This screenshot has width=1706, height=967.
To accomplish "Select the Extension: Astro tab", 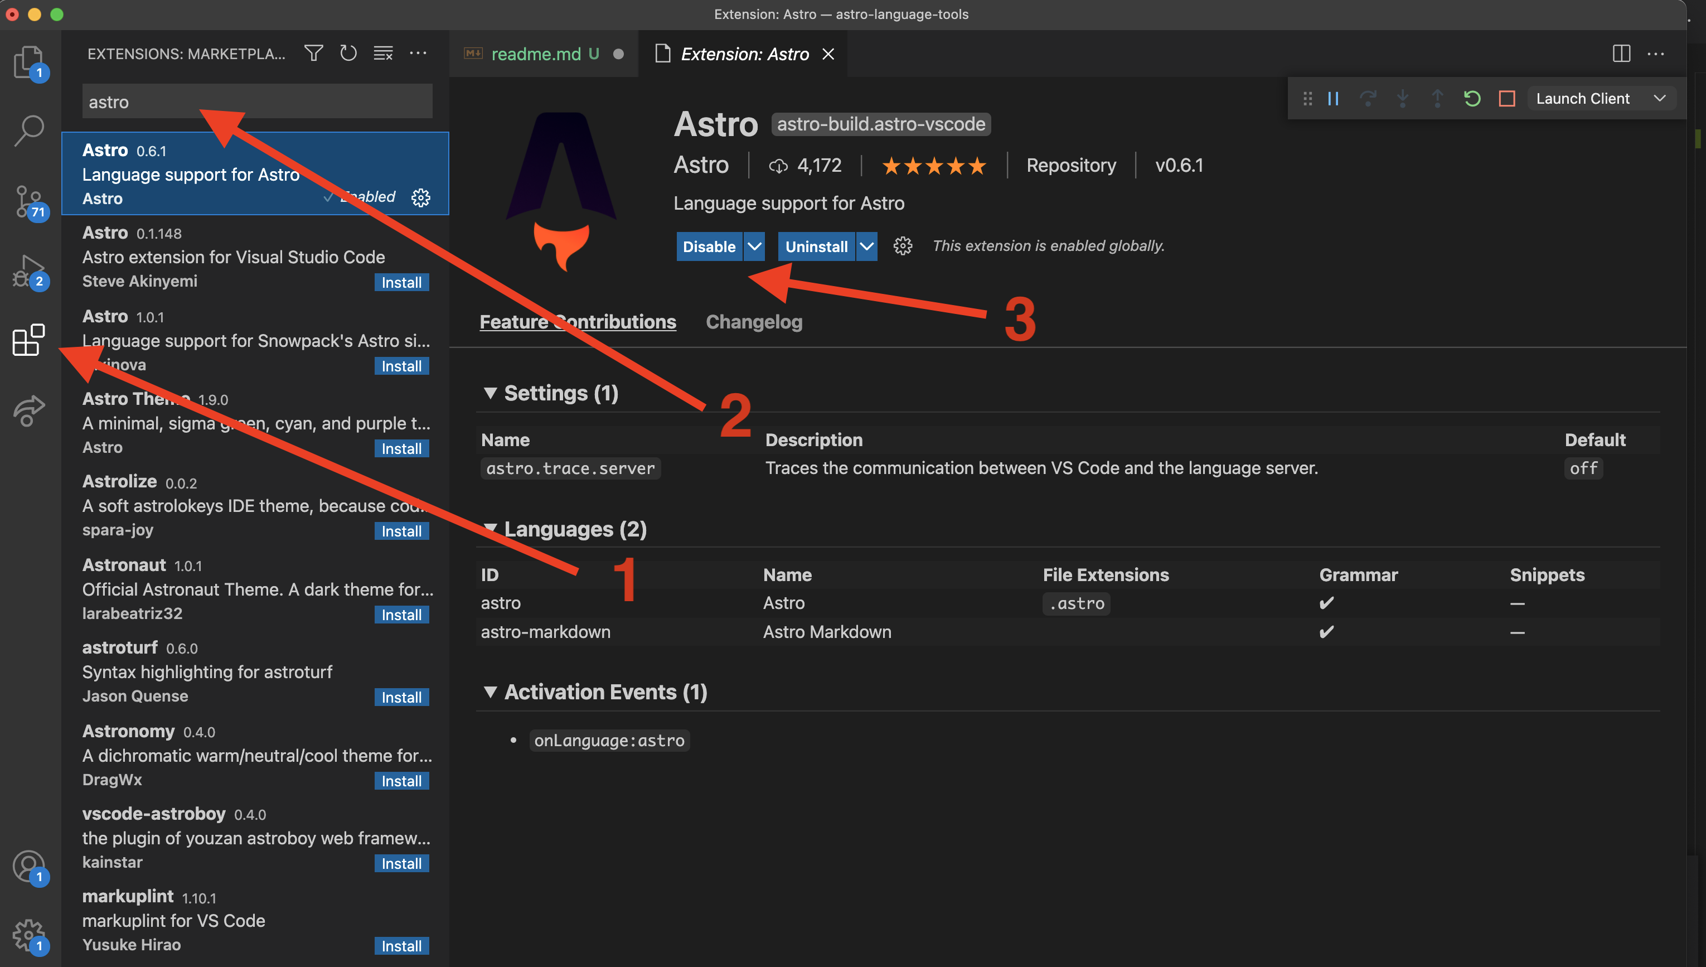I will coord(743,54).
